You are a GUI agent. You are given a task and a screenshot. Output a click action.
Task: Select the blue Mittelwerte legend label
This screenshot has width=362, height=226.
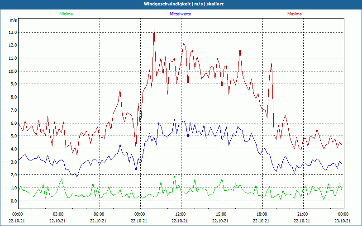pyautogui.click(x=180, y=14)
